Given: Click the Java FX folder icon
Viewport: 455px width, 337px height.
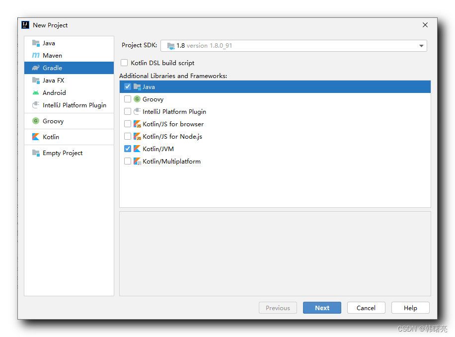Looking at the screenshot, I should pyautogui.click(x=36, y=81).
